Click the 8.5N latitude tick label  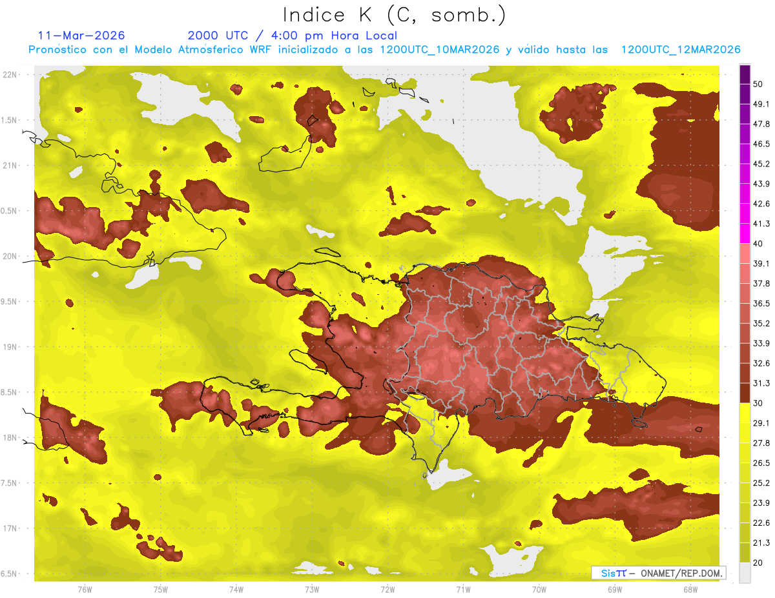[x=8, y=392]
